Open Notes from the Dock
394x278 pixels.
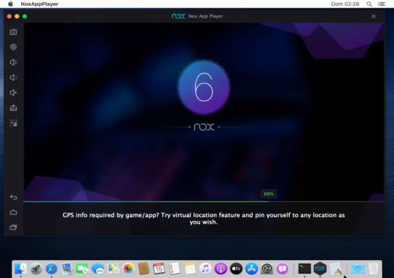click(190, 269)
